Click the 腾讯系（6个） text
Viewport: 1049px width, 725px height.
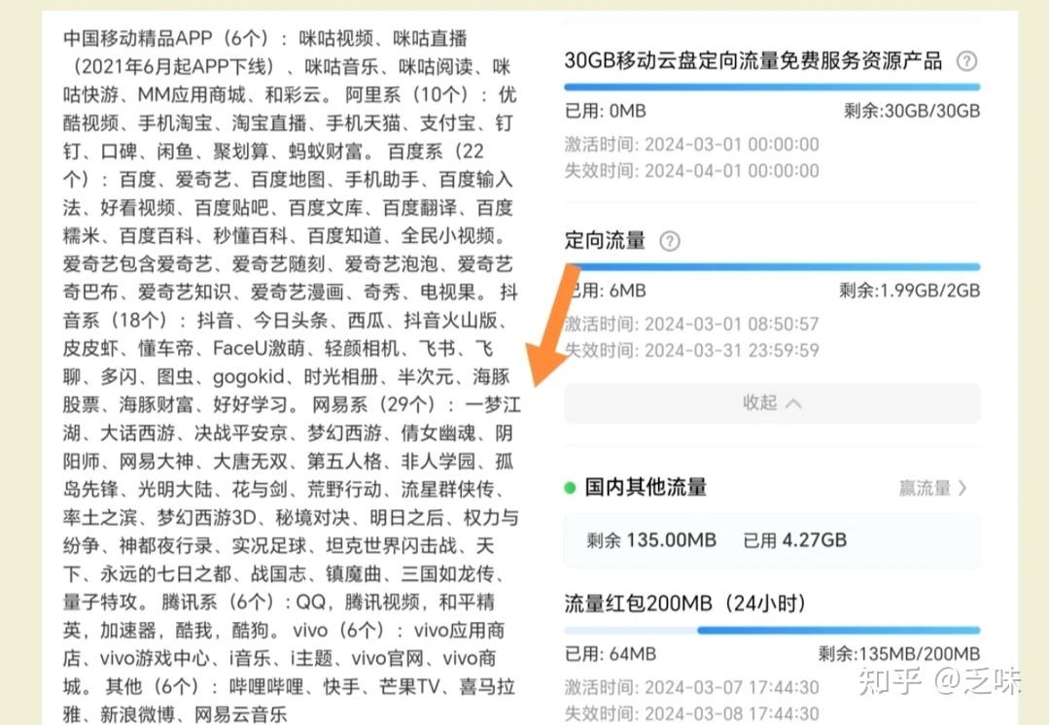[220, 602]
